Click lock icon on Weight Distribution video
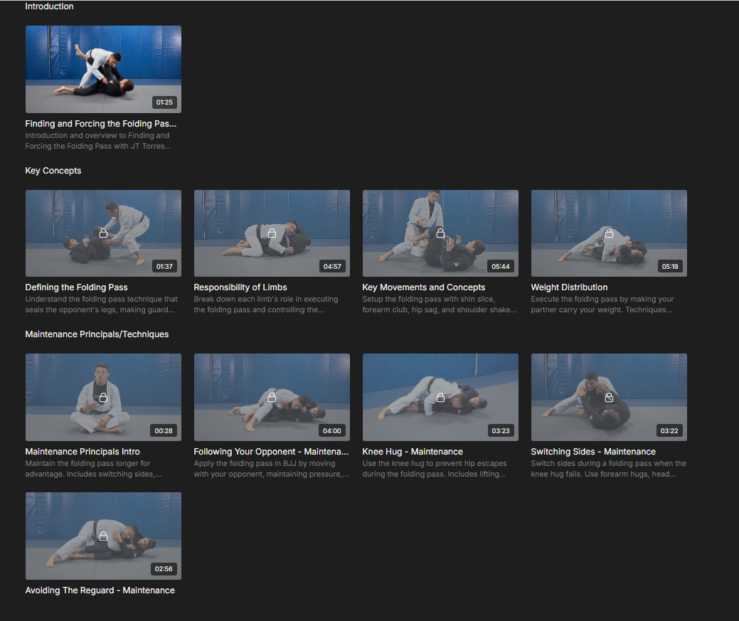The height and width of the screenshot is (621, 739). coord(609,233)
